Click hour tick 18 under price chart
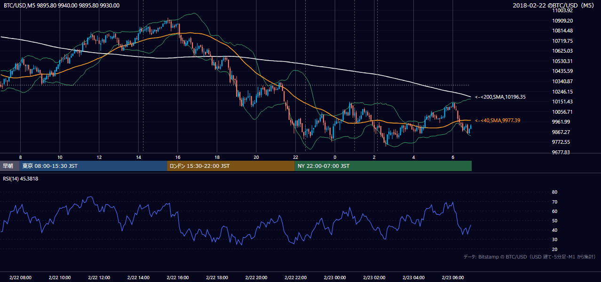 217,157
